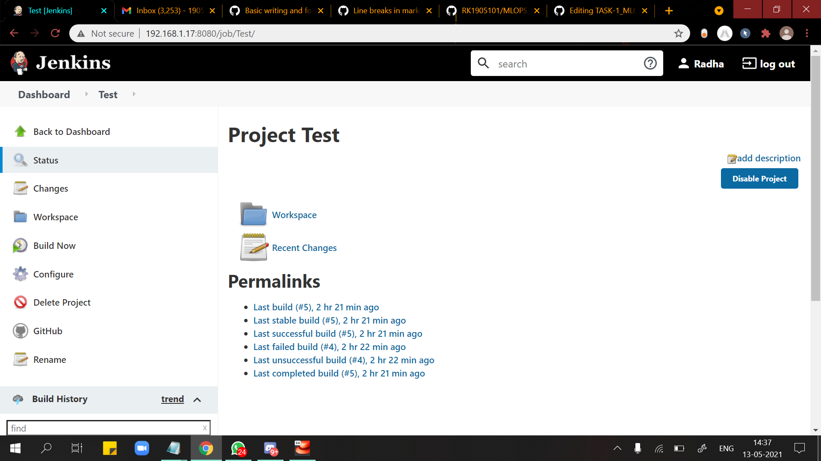Open Zoom from Windows taskbar
The height and width of the screenshot is (461, 821).
pyautogui.click(x=142, y=448)
